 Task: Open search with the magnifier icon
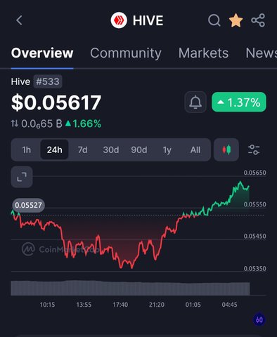coord(214,20)
